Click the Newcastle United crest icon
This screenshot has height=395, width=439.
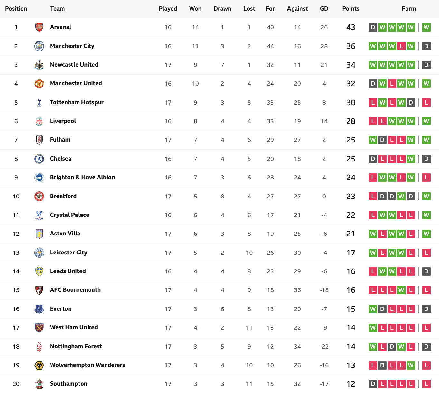coord(39,65)
